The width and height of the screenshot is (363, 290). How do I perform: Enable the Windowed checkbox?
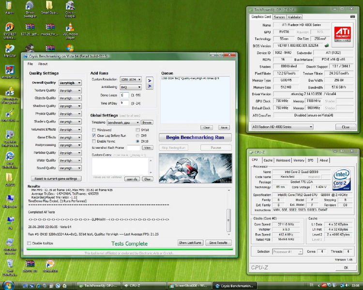coord(94,130)
